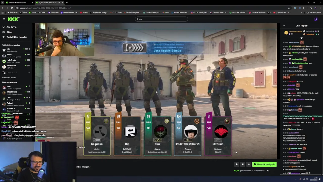The height and width of the screenshot is (182, 323).
Task: Open Youtube bookmark
Action: (84, 13)
